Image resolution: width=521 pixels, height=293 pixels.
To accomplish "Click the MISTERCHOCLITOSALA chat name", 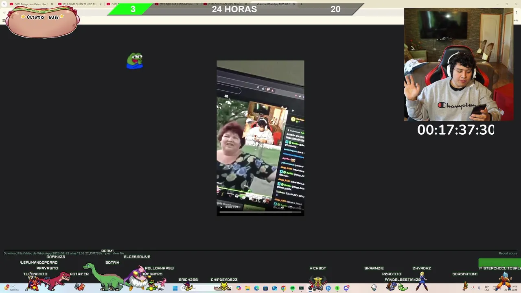I will [500, 268].
